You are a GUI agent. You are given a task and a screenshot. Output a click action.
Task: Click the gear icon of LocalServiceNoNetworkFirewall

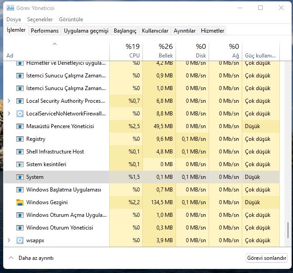click(20, 114)
